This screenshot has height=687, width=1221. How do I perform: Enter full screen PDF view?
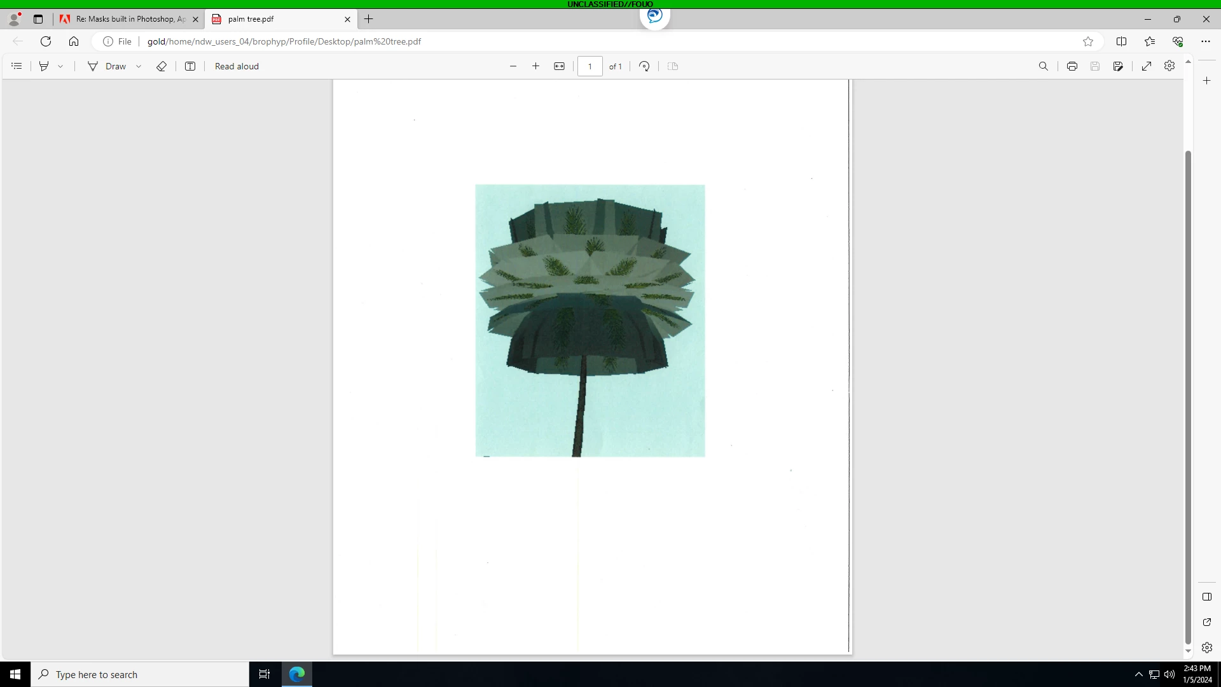tap(1147, 66)
